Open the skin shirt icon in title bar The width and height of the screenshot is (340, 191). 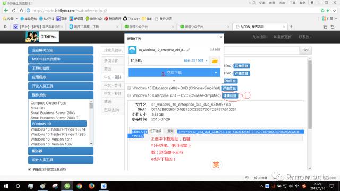click(x=312, y=3)
